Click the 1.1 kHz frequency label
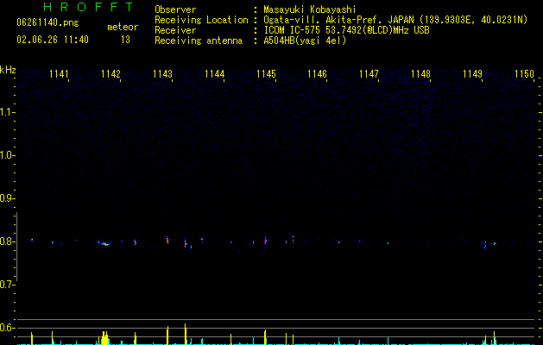543x345 pixels. pos(7,112)
